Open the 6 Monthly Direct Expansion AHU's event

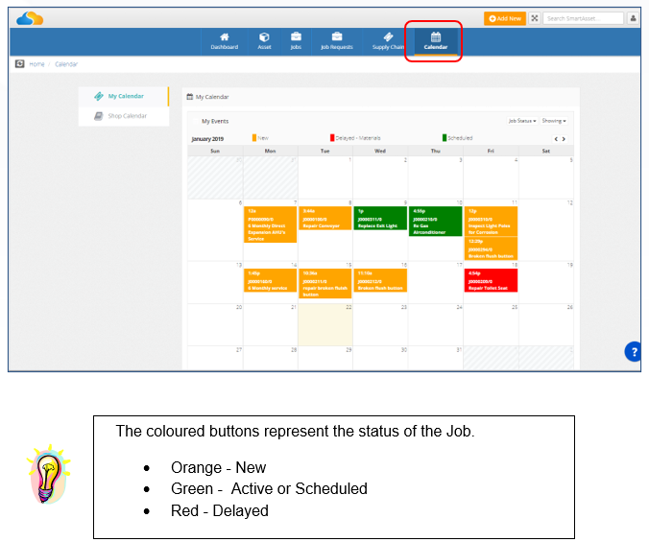[270, 224]
